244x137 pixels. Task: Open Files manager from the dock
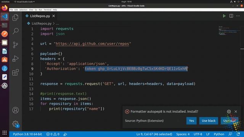[5, 42]
